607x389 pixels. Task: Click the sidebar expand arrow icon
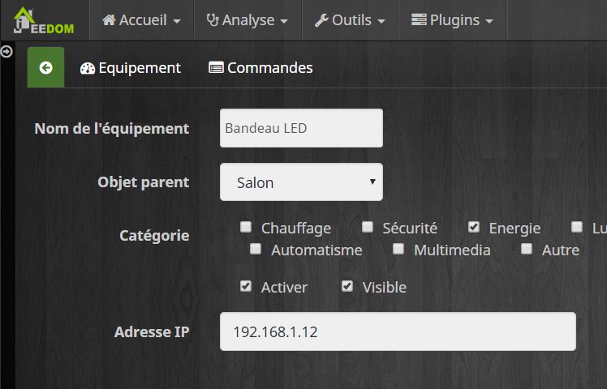(x=6, y=52)
